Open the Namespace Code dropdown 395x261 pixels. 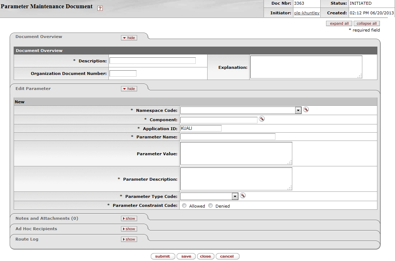pos(298,110)
